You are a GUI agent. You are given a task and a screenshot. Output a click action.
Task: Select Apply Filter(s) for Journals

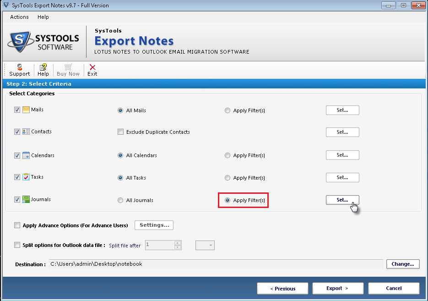click(x=227, y=200)
